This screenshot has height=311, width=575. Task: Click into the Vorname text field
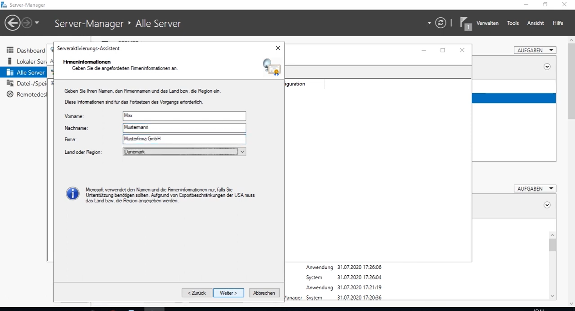(x=184, y=116)
